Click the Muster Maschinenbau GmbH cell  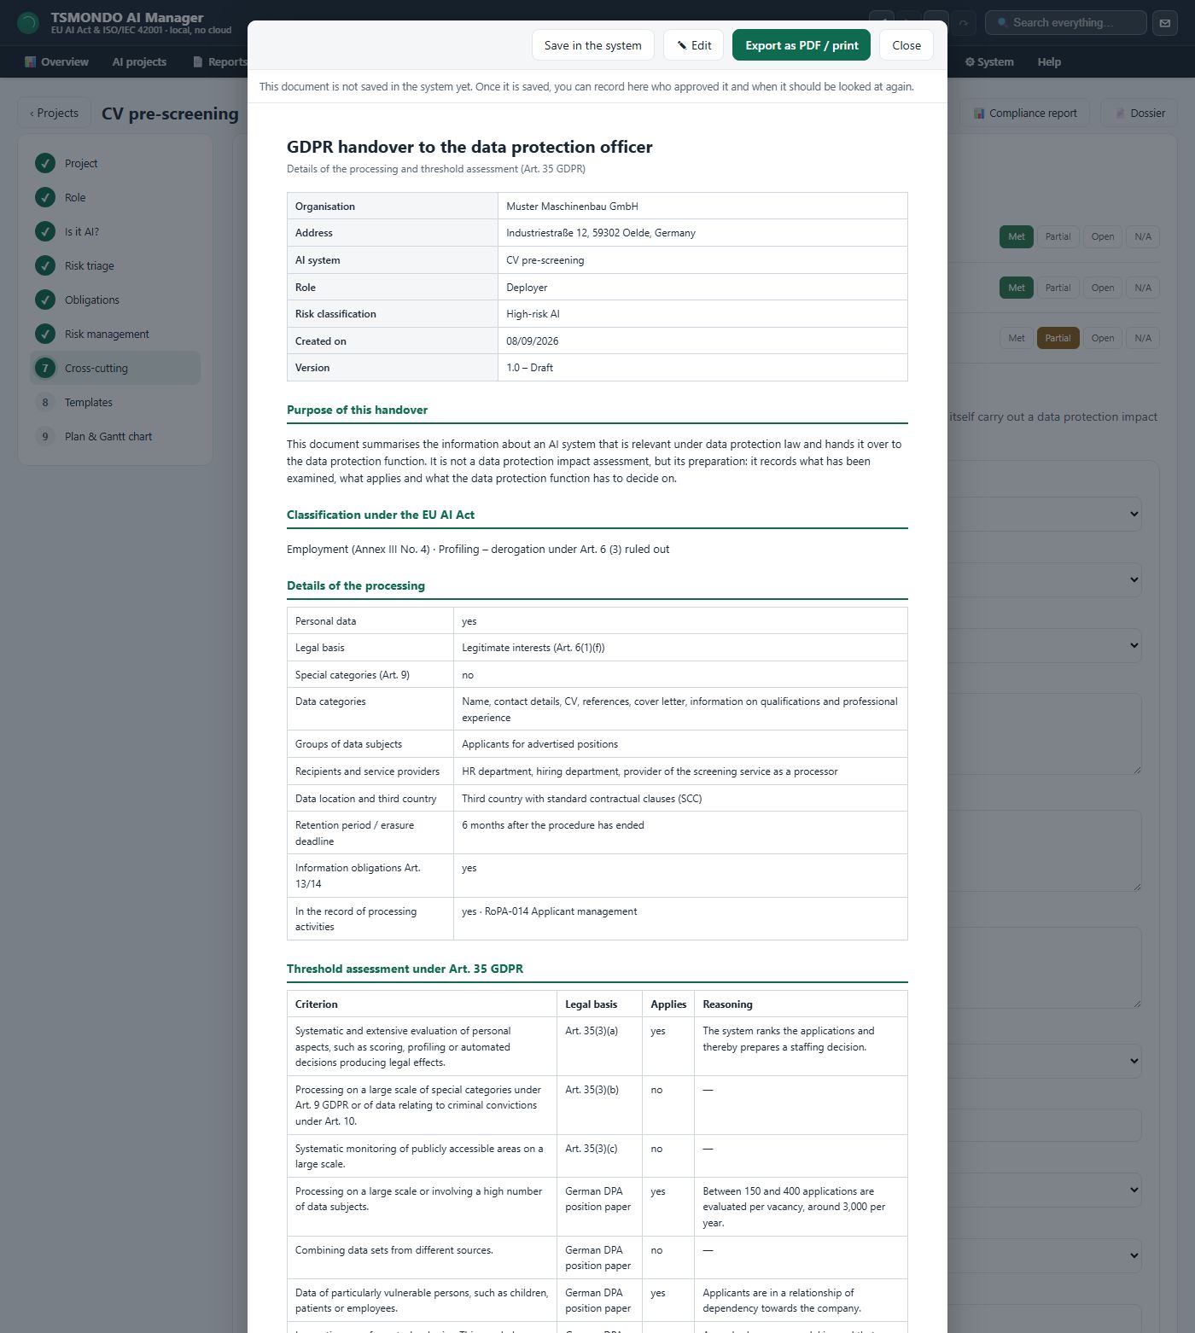tap(702, 206)
